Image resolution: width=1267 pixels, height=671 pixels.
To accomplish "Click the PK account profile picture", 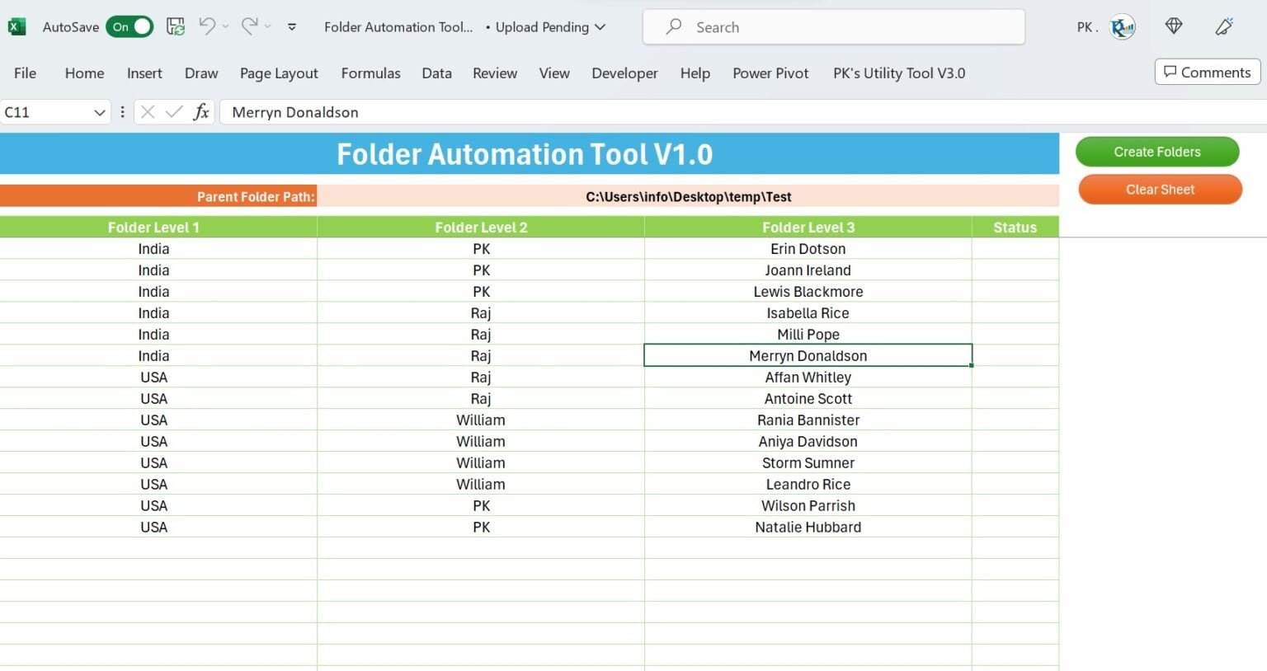I will click(x=1123, y=27).
